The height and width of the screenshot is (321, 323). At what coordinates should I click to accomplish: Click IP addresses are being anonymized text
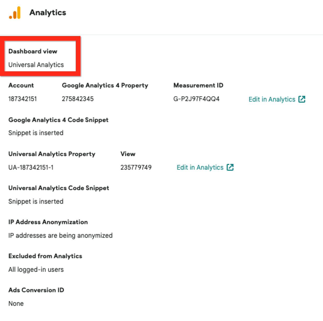tap(60, 235)
